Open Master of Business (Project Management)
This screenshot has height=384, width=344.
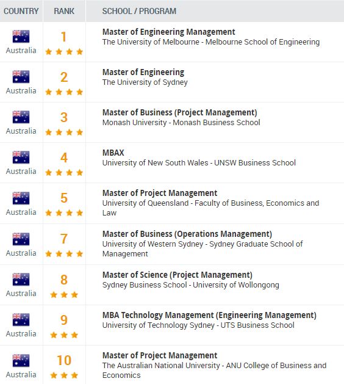(x=179, y=113)
